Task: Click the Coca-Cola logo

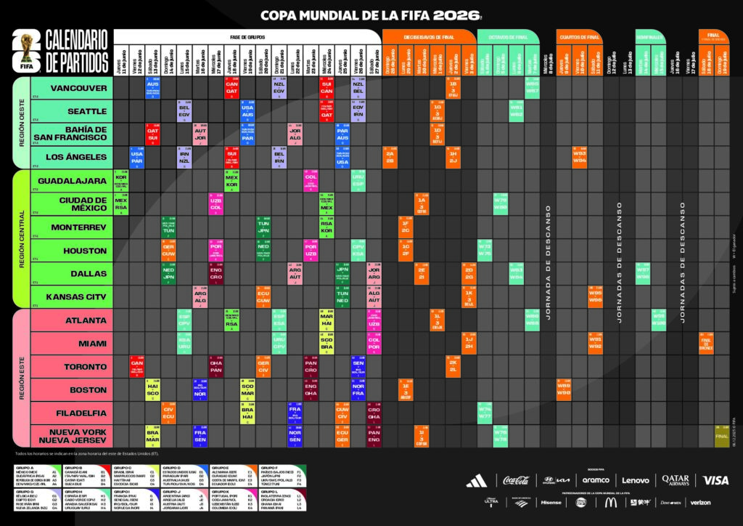Action: pos(516,480)
